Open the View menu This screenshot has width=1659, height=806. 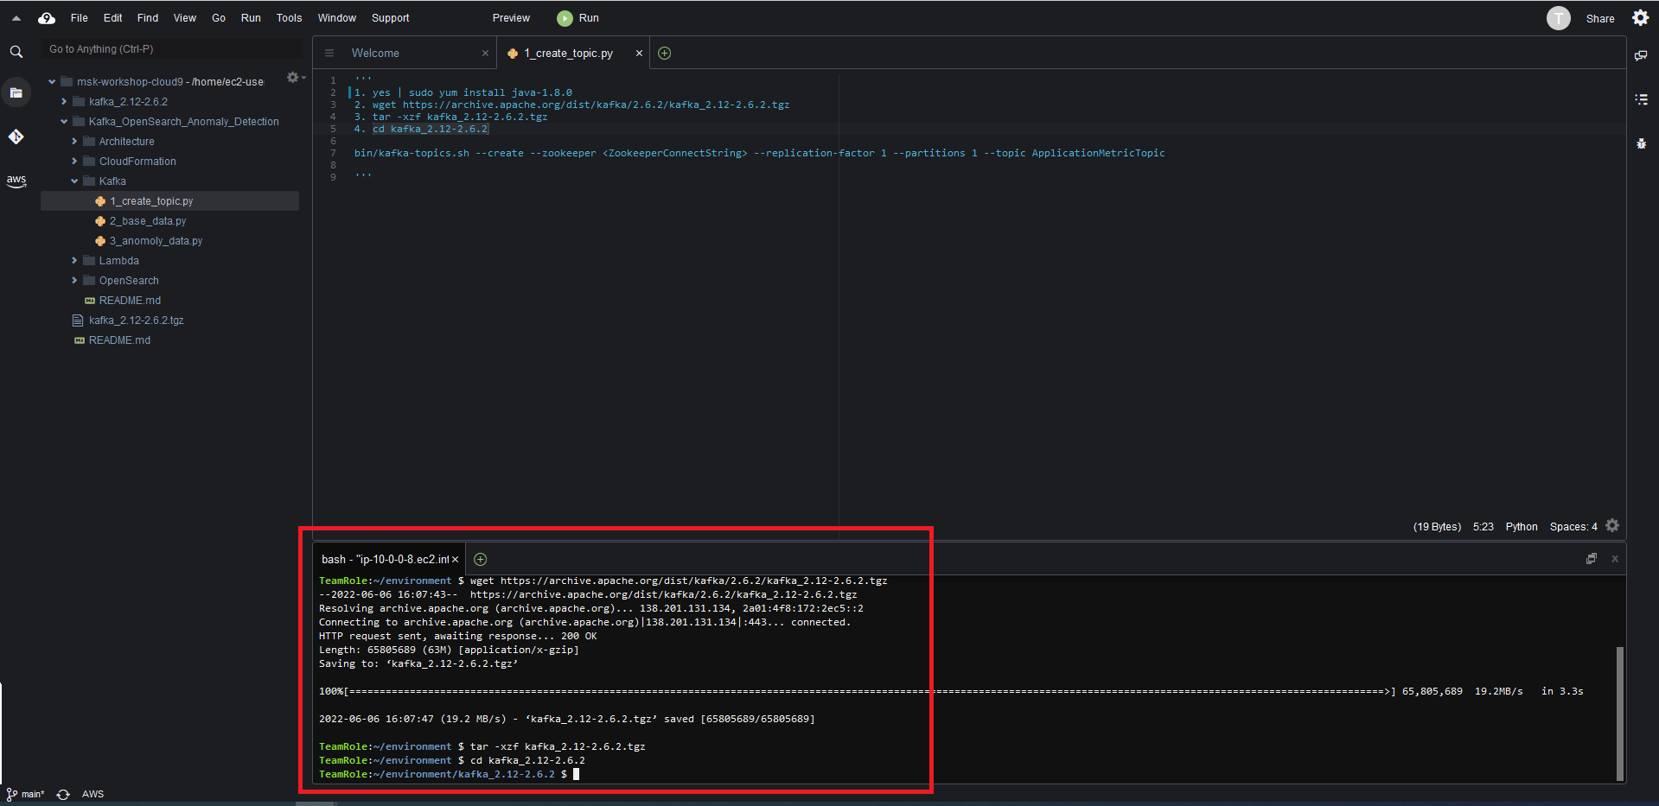[184, 18]
